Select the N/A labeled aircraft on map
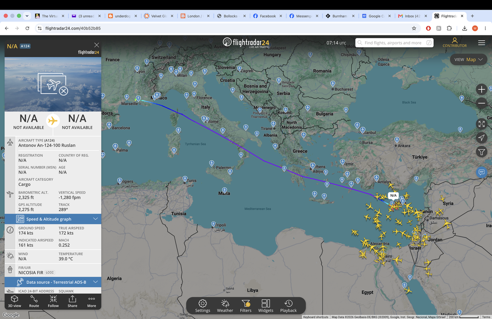The height and width of the screenshot is (319, 492). (x=393, y=196)
